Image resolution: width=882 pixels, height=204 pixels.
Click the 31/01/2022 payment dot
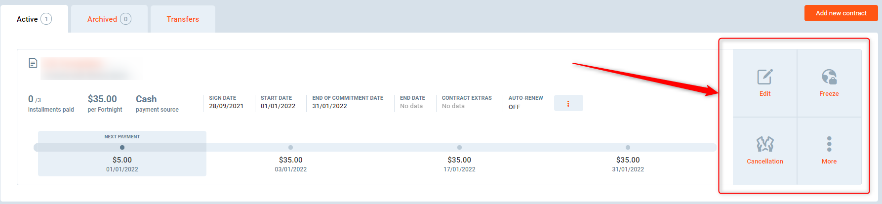coord(628,147)
